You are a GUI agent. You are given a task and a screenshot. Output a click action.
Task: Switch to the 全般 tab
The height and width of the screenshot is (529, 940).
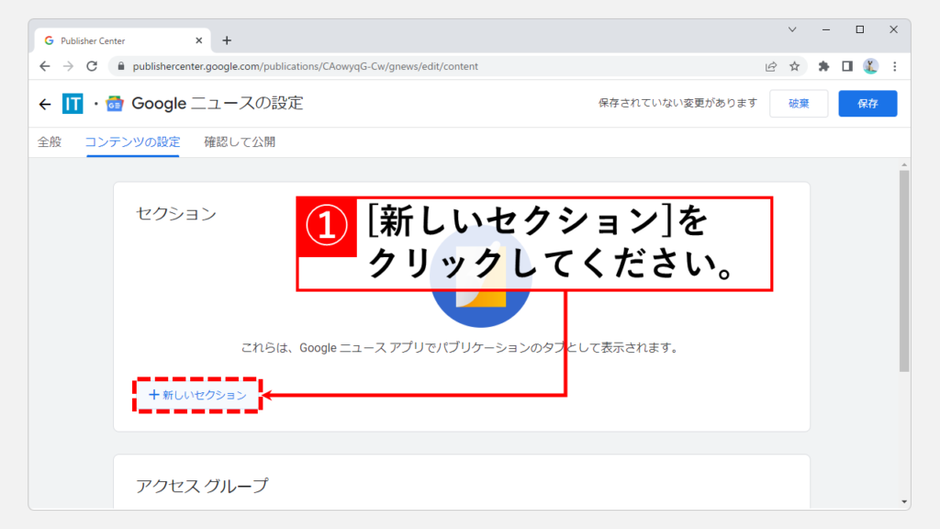tap(50, 142)
